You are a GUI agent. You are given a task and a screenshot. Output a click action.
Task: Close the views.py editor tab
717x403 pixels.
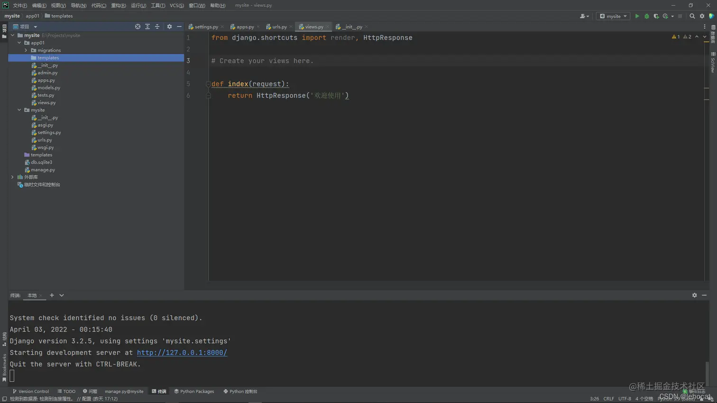327,27
